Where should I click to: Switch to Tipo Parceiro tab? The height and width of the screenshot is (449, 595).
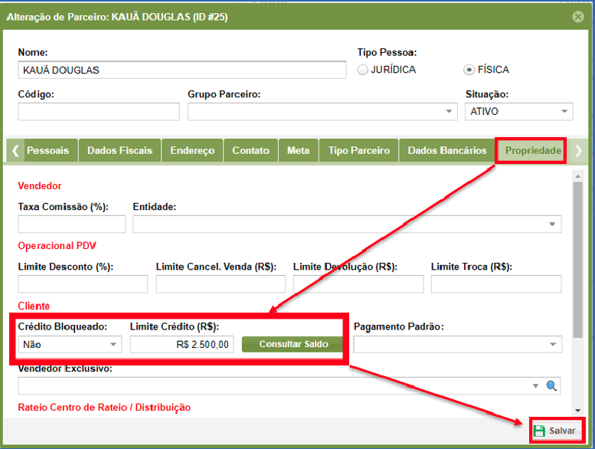point(359,151)
